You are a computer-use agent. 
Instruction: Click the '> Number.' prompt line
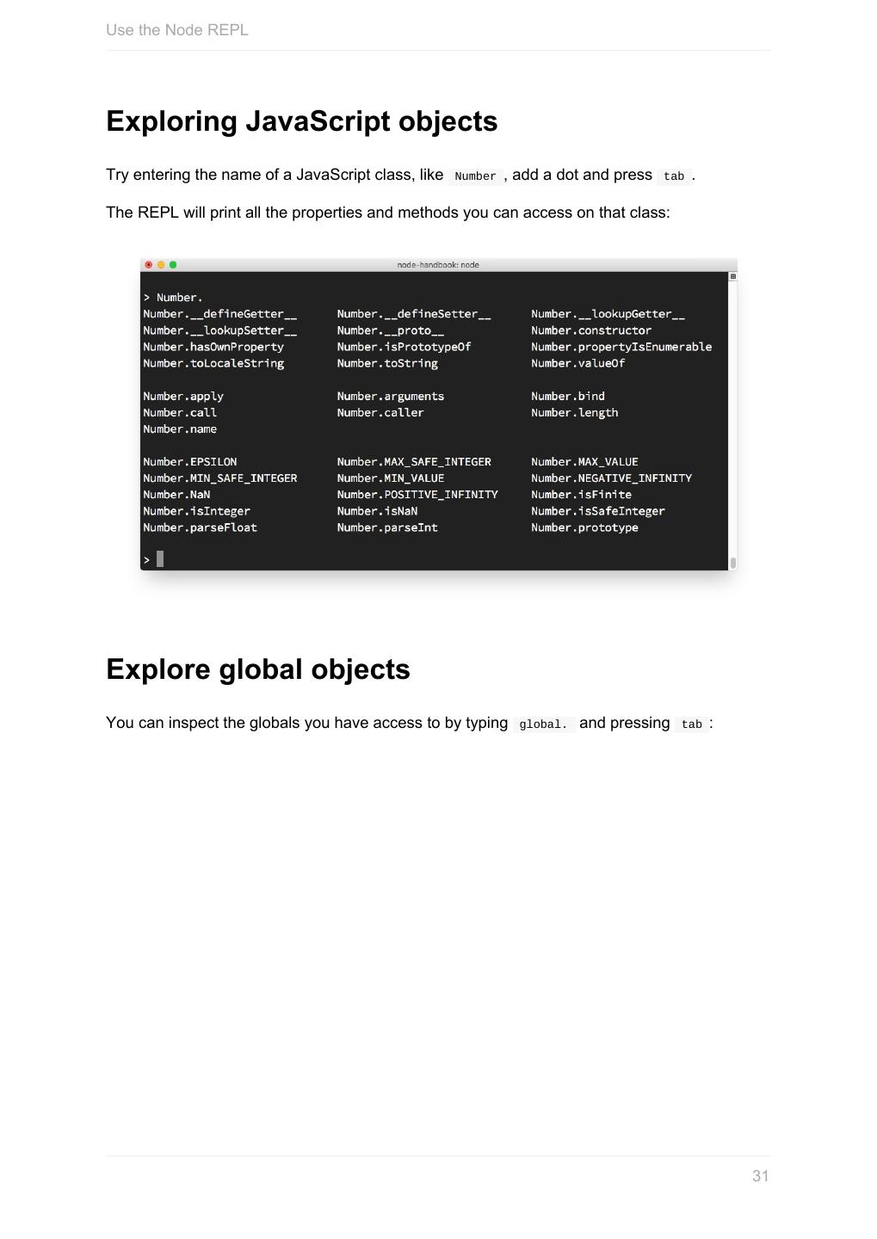(173, 298)
